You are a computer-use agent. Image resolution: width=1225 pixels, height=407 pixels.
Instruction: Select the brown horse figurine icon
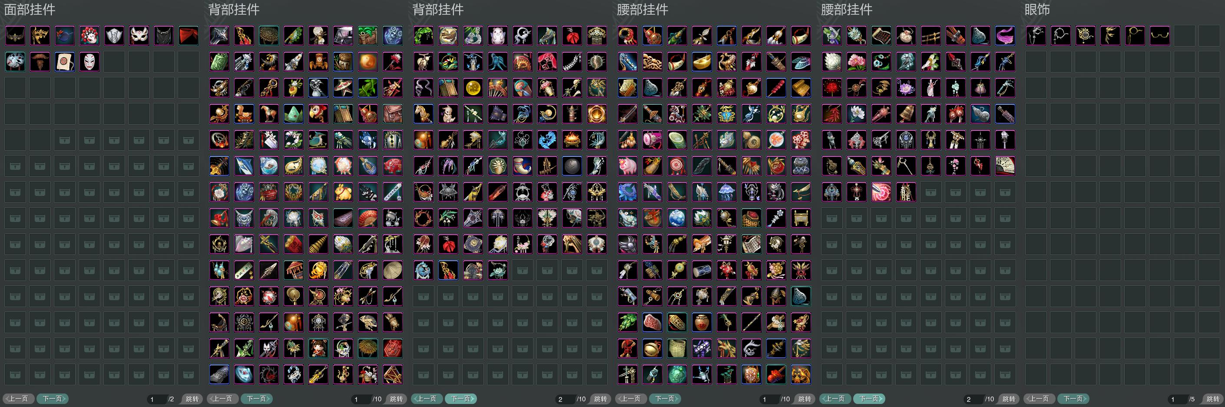[x=269, y=114]
